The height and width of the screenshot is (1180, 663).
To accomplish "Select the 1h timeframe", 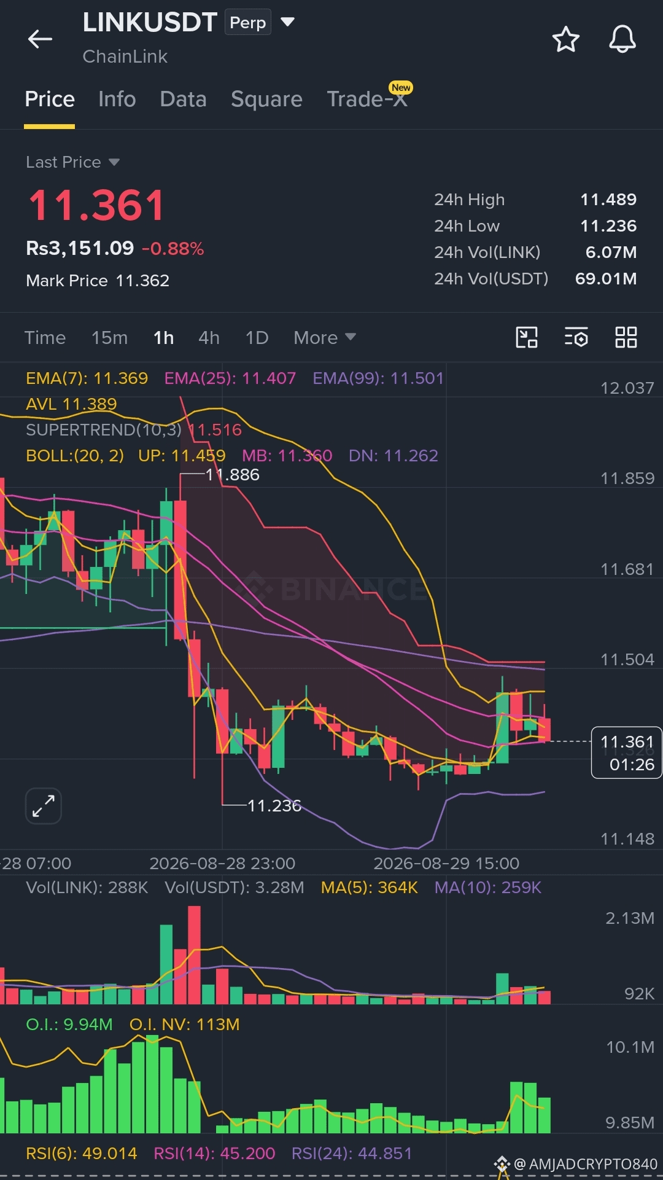I will tap(163, 337).
